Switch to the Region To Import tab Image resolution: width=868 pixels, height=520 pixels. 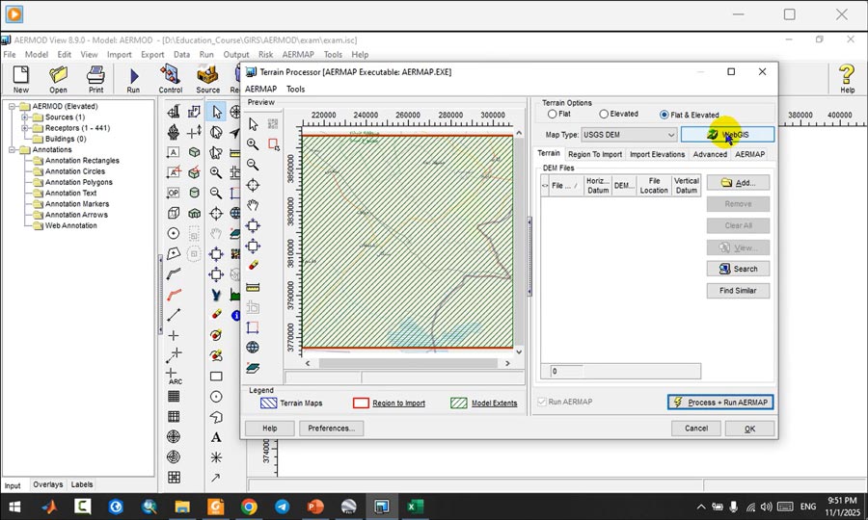pos(594,154)
